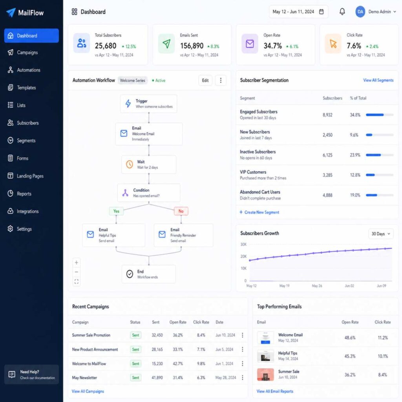This screenshot has width=402, height=402.
Task: Select the Friendly Reminder email node icon
Action: (162, 234)
